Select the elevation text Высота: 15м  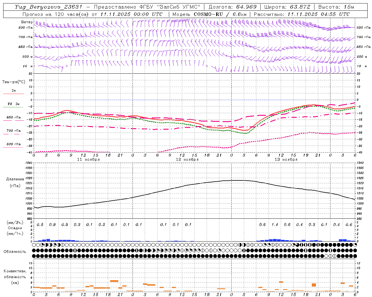click(x=336, y=7)
